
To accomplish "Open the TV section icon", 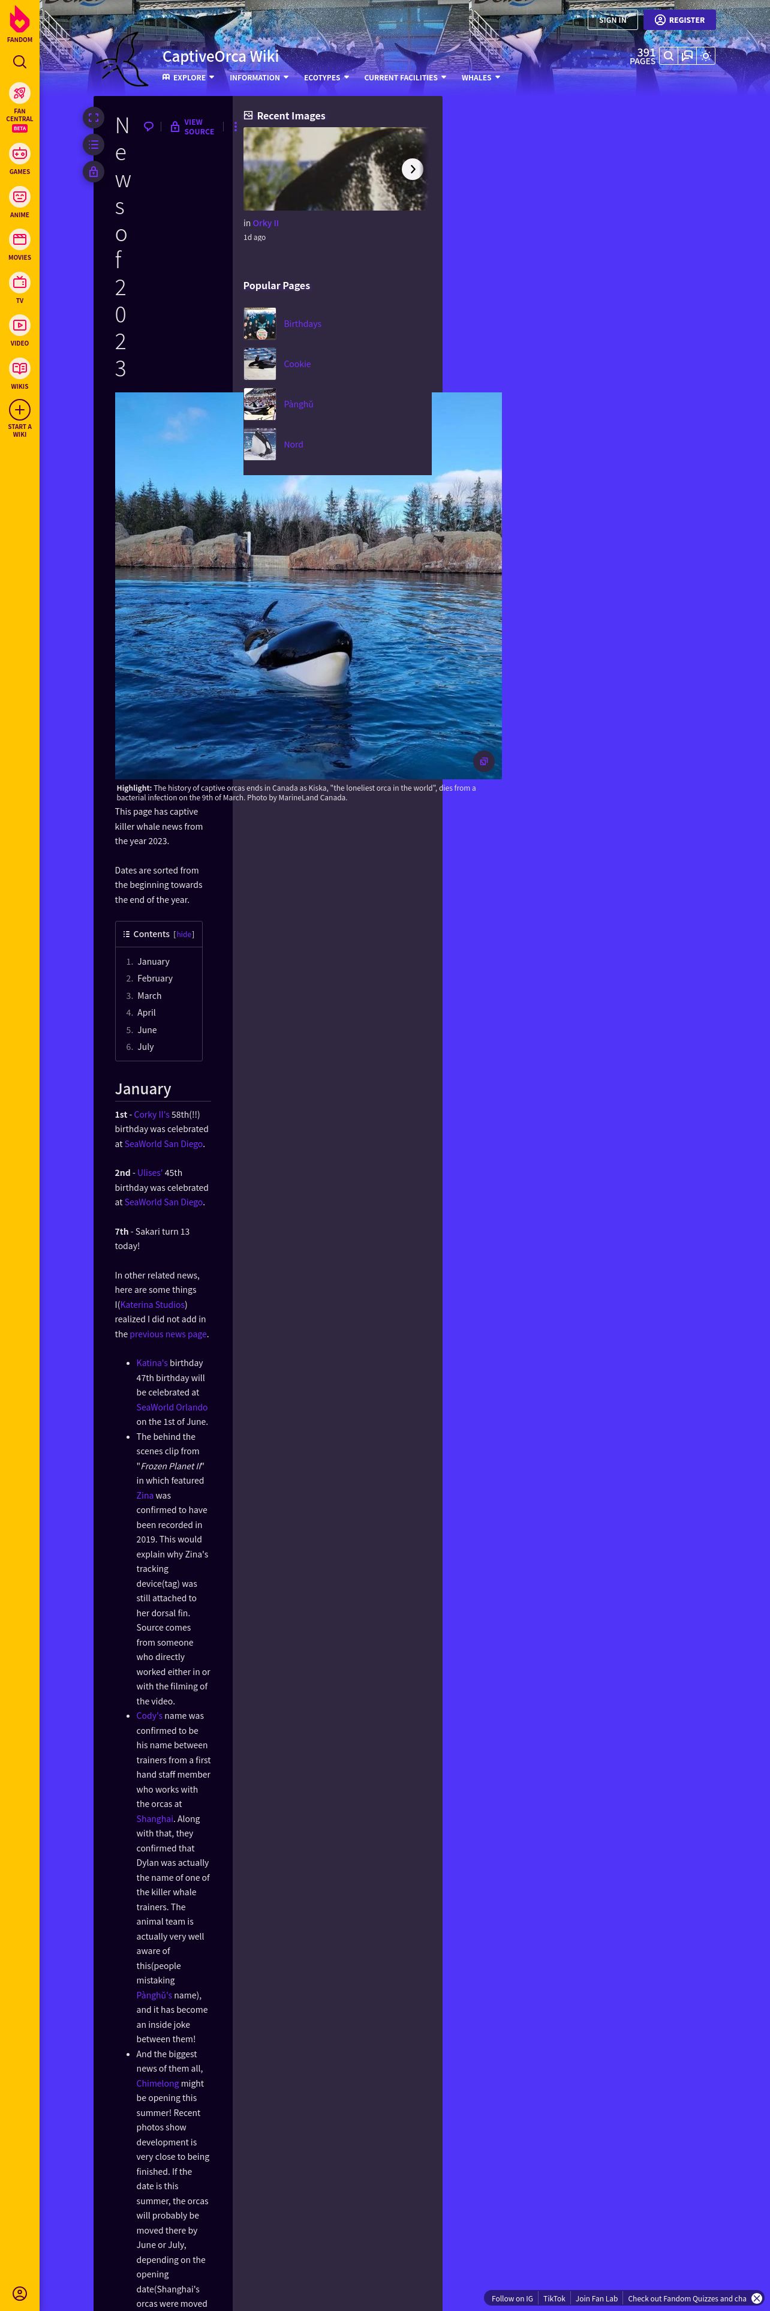I will (x=20, y=283).
